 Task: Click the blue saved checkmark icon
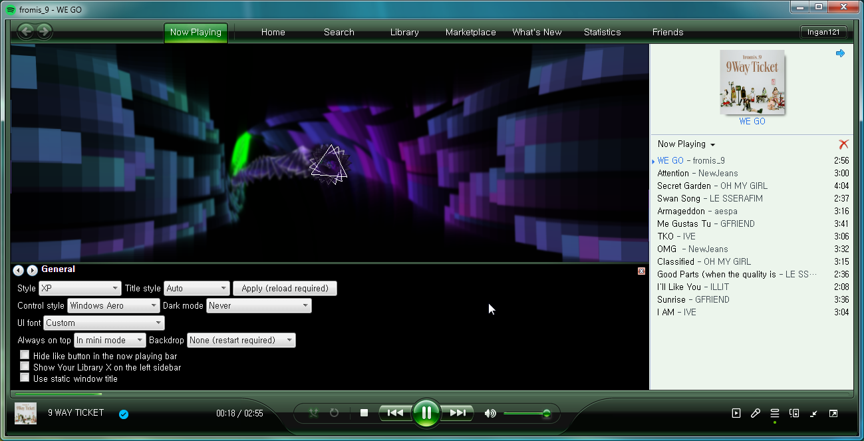click(124, 414)
